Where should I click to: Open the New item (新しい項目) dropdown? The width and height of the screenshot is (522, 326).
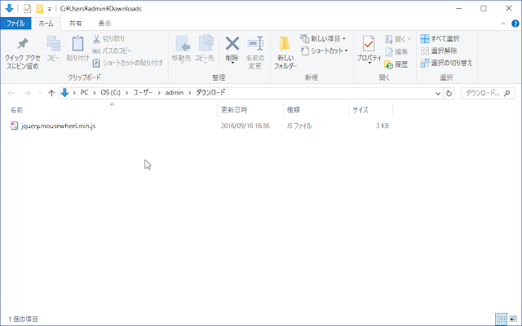pyautogui.click(x=323, y=39)
